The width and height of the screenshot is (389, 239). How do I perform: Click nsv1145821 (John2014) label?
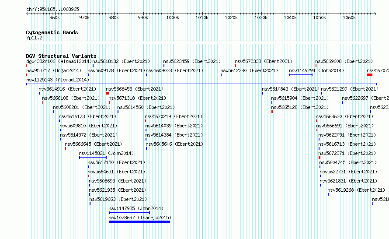(x=106, y=153)
